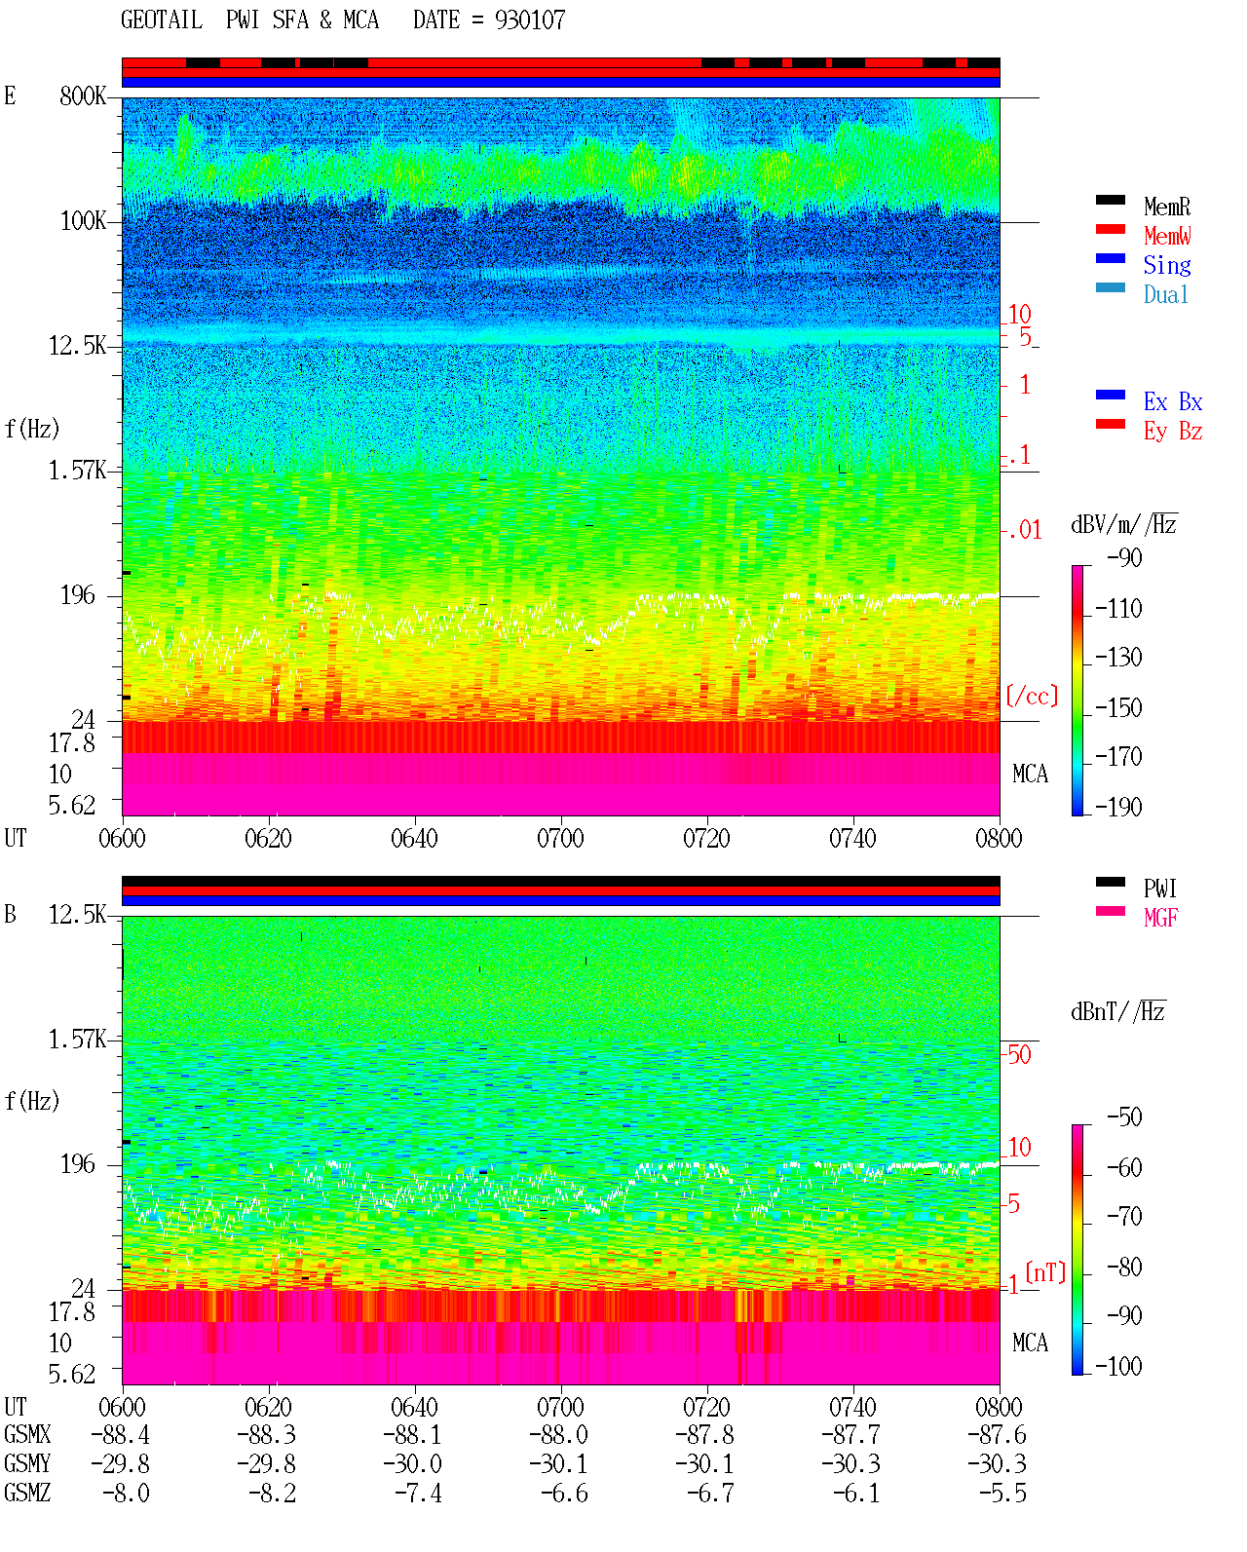Select the "-190" color bar value

point(1118,807)
